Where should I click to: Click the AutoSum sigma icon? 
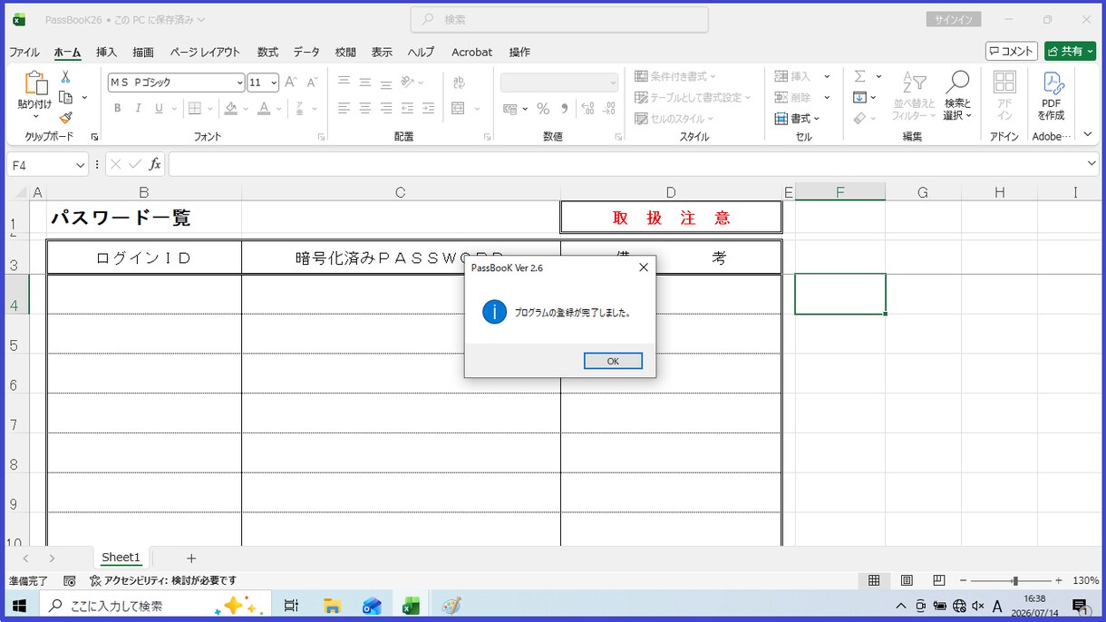tap(859, 77)
